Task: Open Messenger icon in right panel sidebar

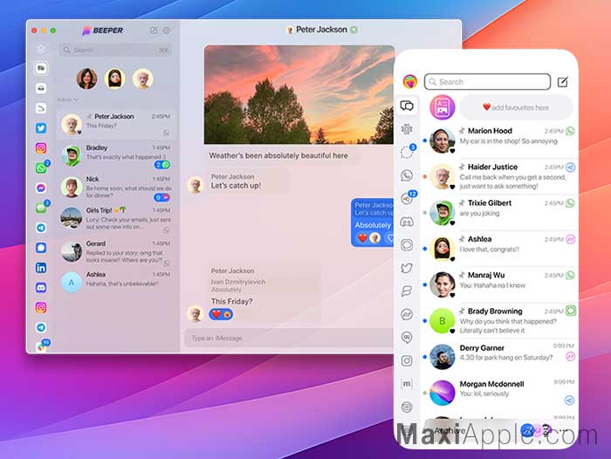Action: tap(407, 314)
